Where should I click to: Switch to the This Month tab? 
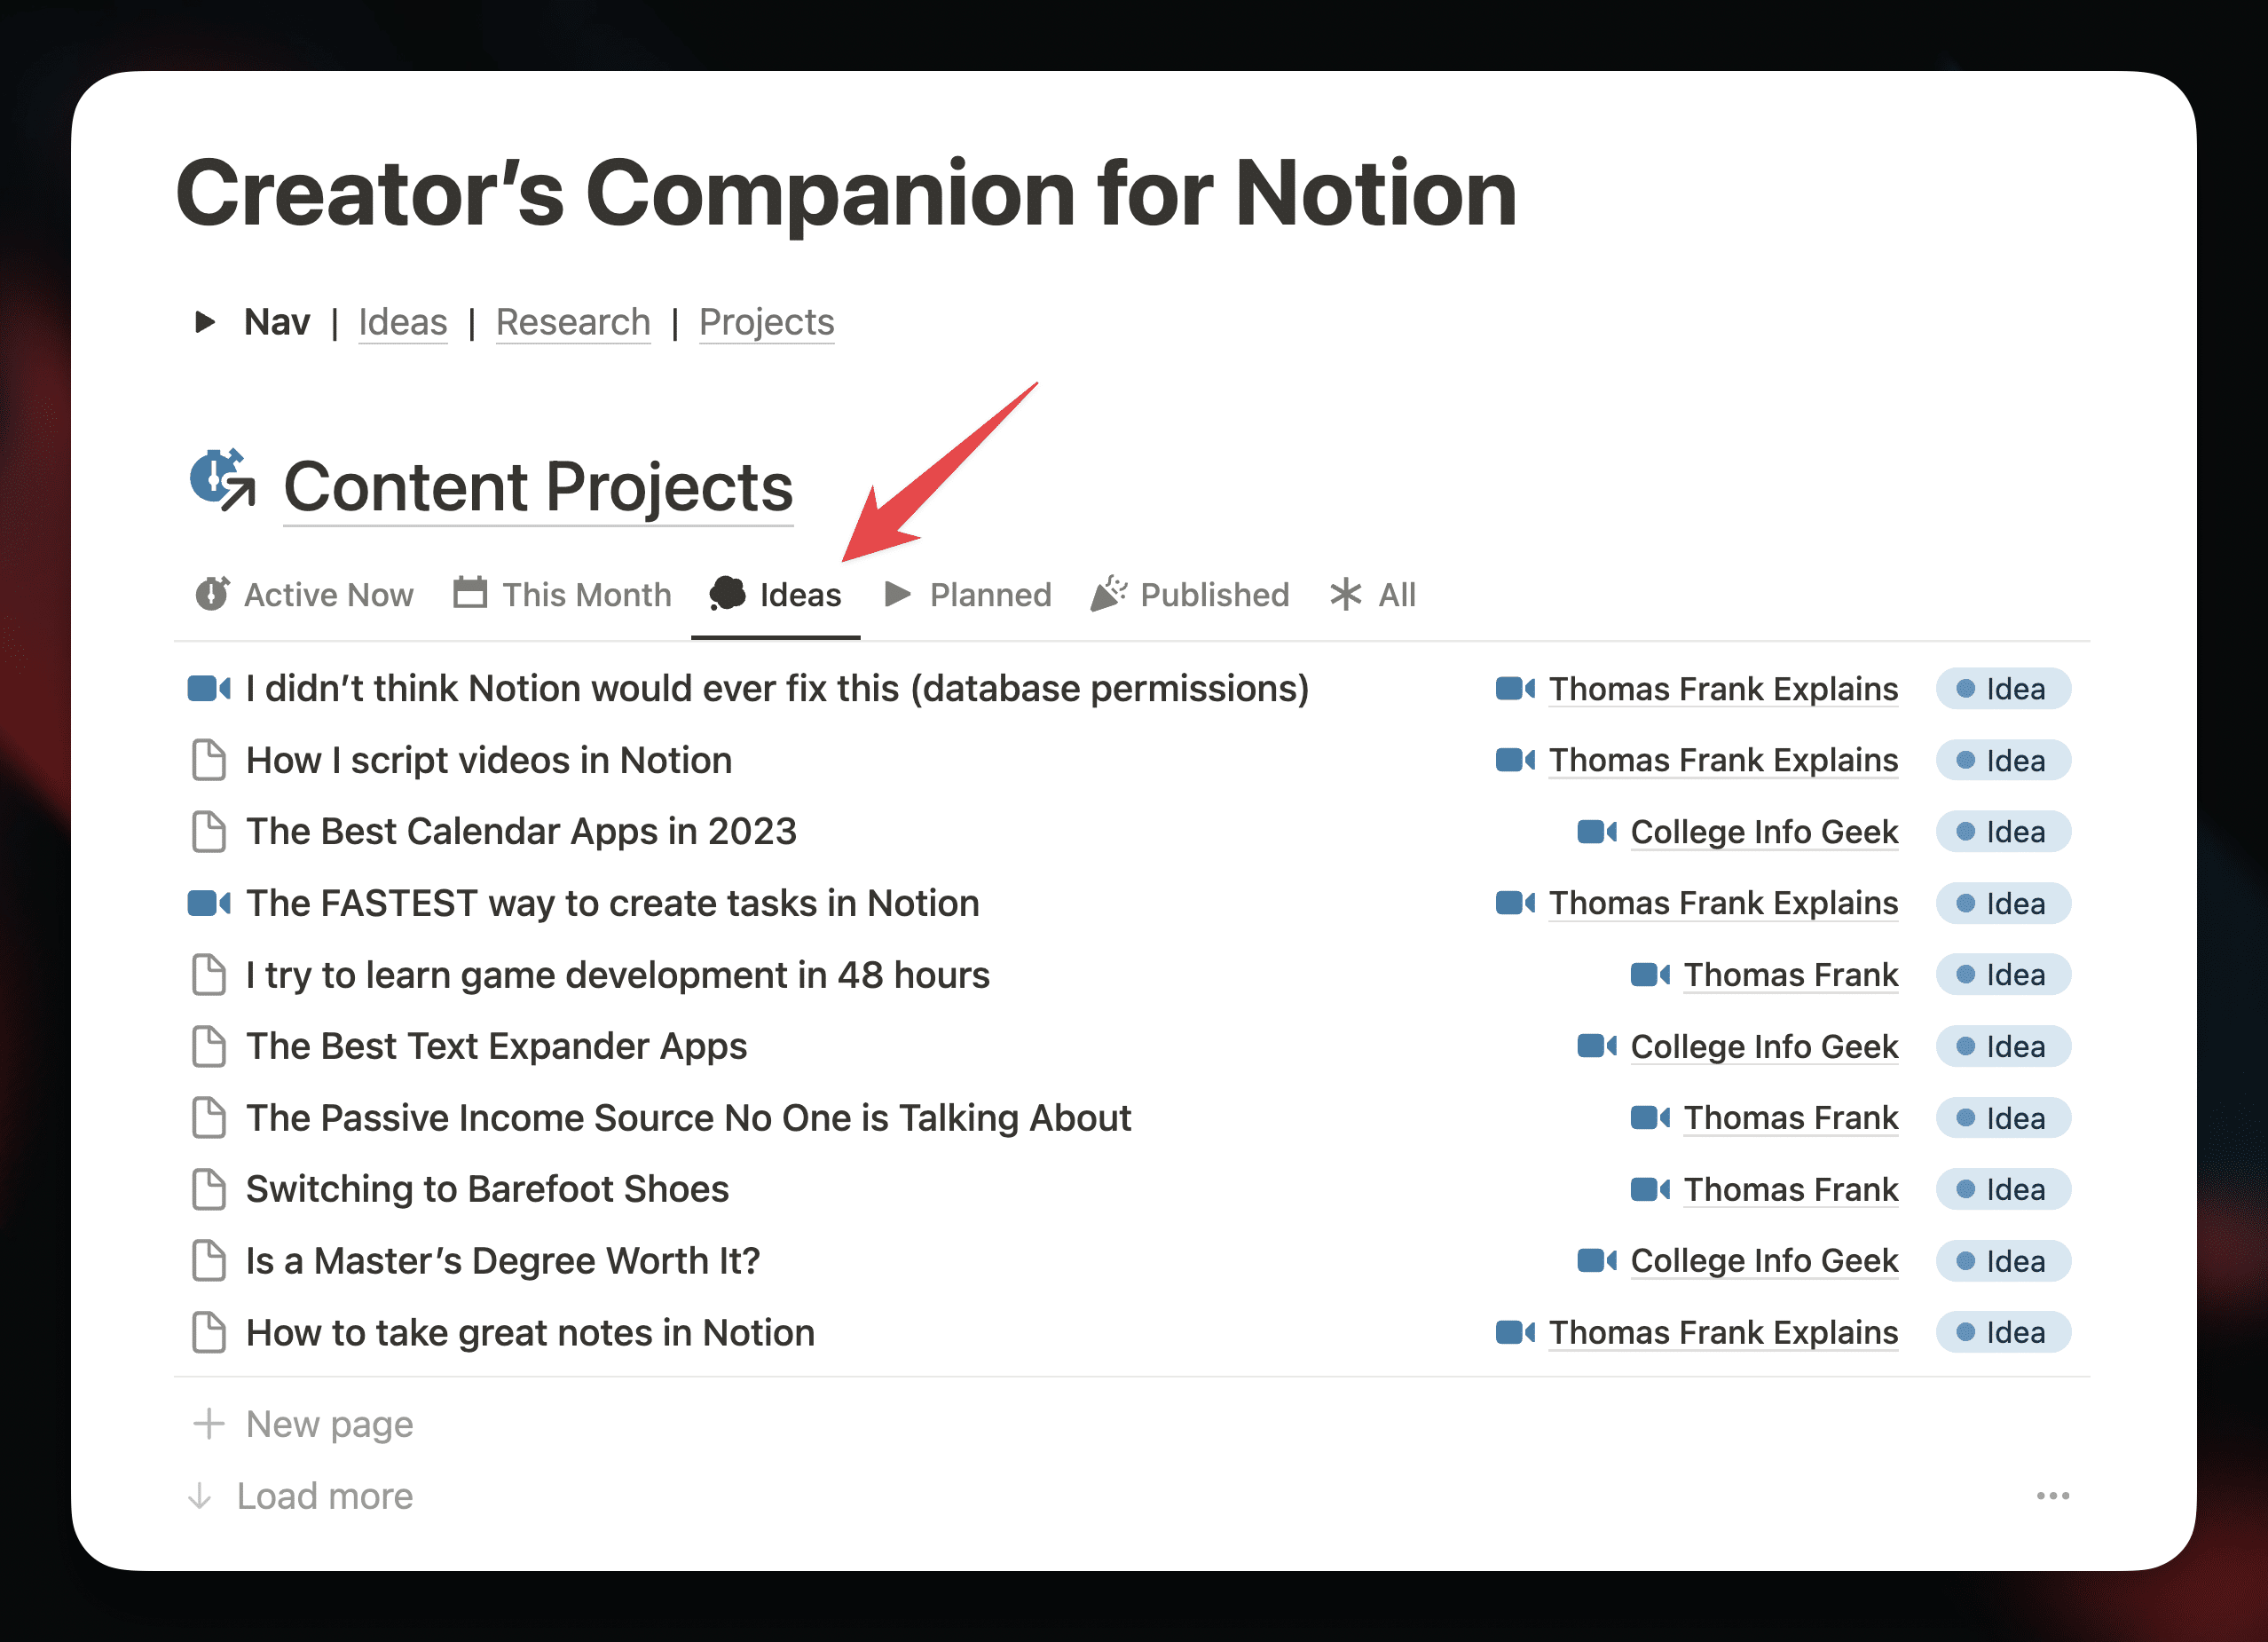pos(562,595)
